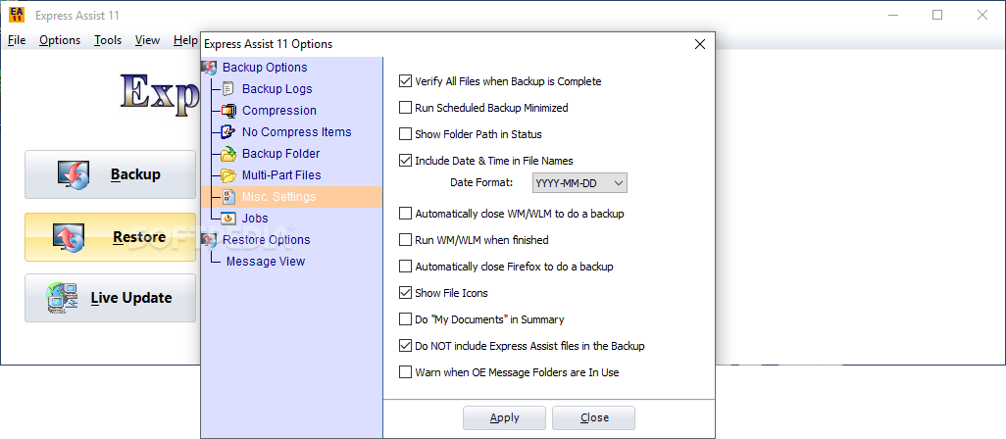Click the Restore Options tree icon
This screenshot has width=1006, height=439.
(x=209, y=240)
